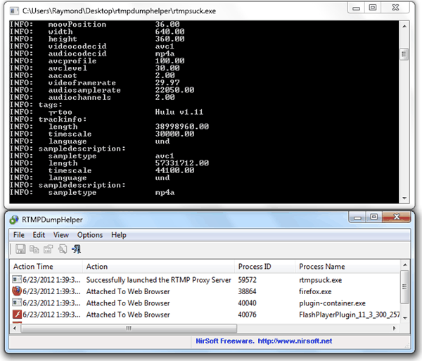Click the icon in the plugin-container.exe row

17,303
